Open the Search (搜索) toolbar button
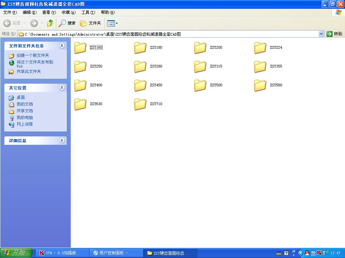The image size is (345, 258). 67,23
